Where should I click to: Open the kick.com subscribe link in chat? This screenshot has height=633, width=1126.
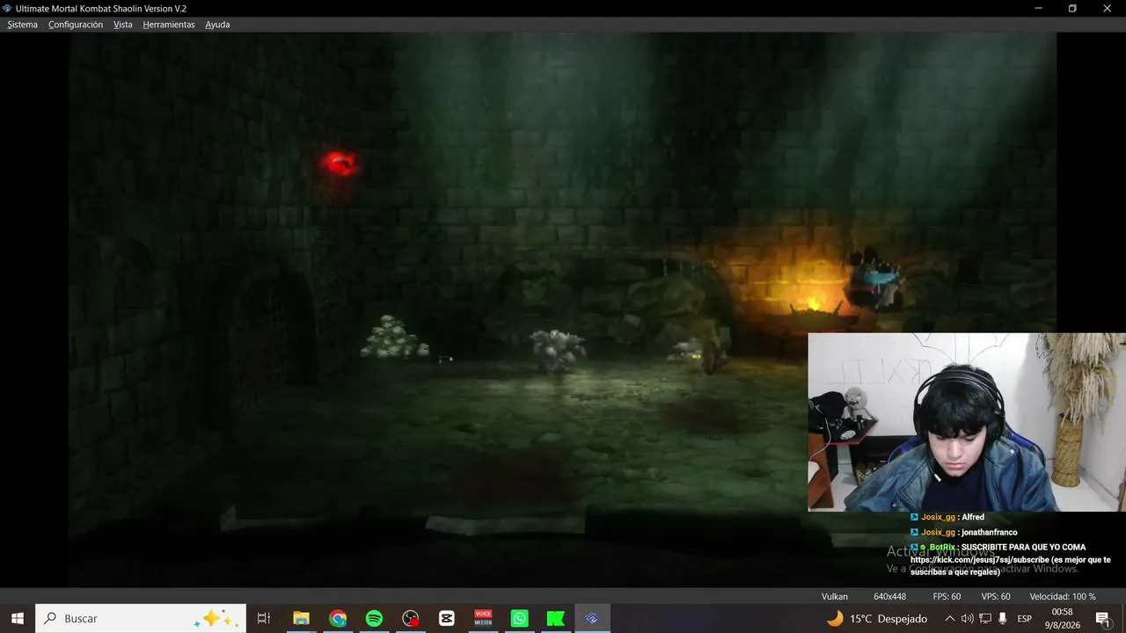tap(980, 560)
